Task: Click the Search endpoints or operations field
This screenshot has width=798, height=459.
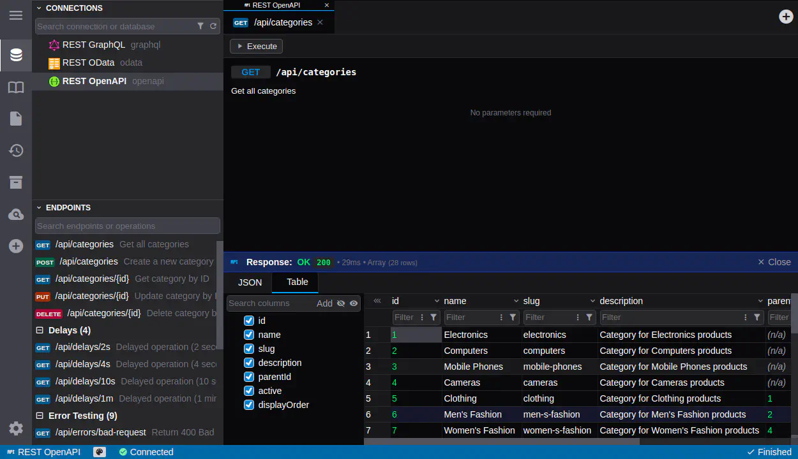Action: (127, 226)
